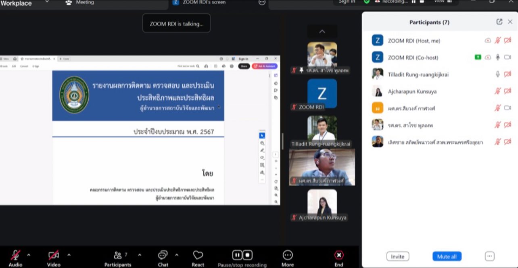This screenshot has width=518, height=268.
Task: Pop out the Participants panel
Action: point(499,22)
